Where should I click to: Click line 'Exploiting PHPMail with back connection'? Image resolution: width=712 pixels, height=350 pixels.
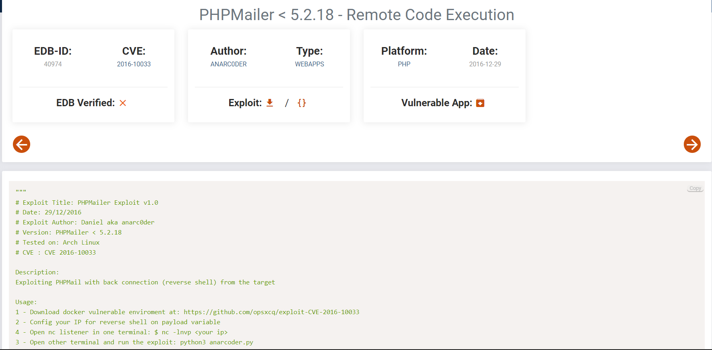145,282
